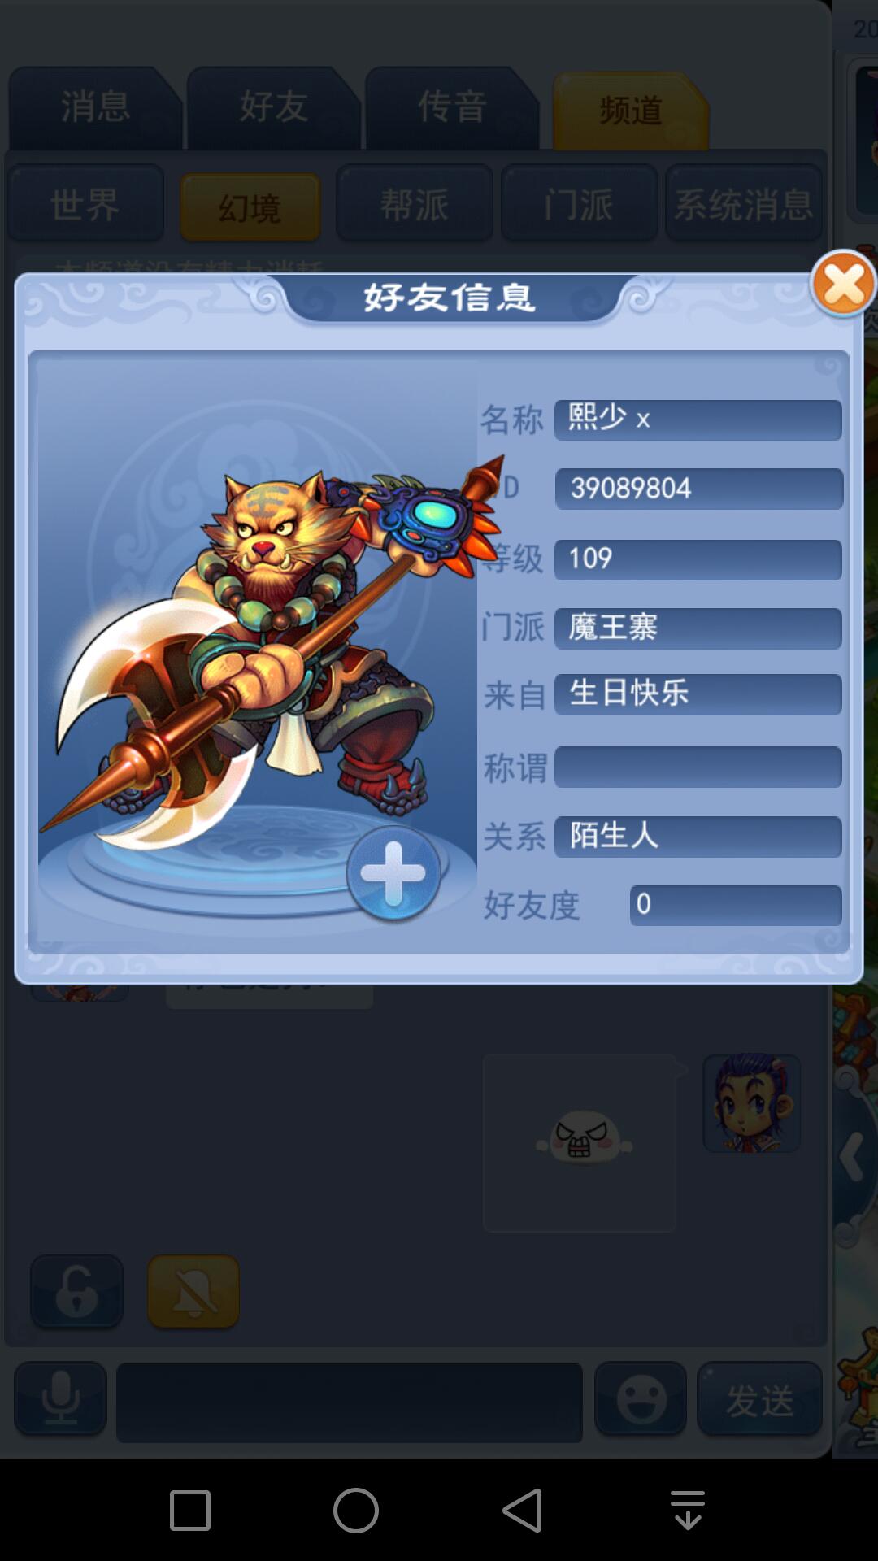Toggle the chat lock padlock icon

(77, 1291)
